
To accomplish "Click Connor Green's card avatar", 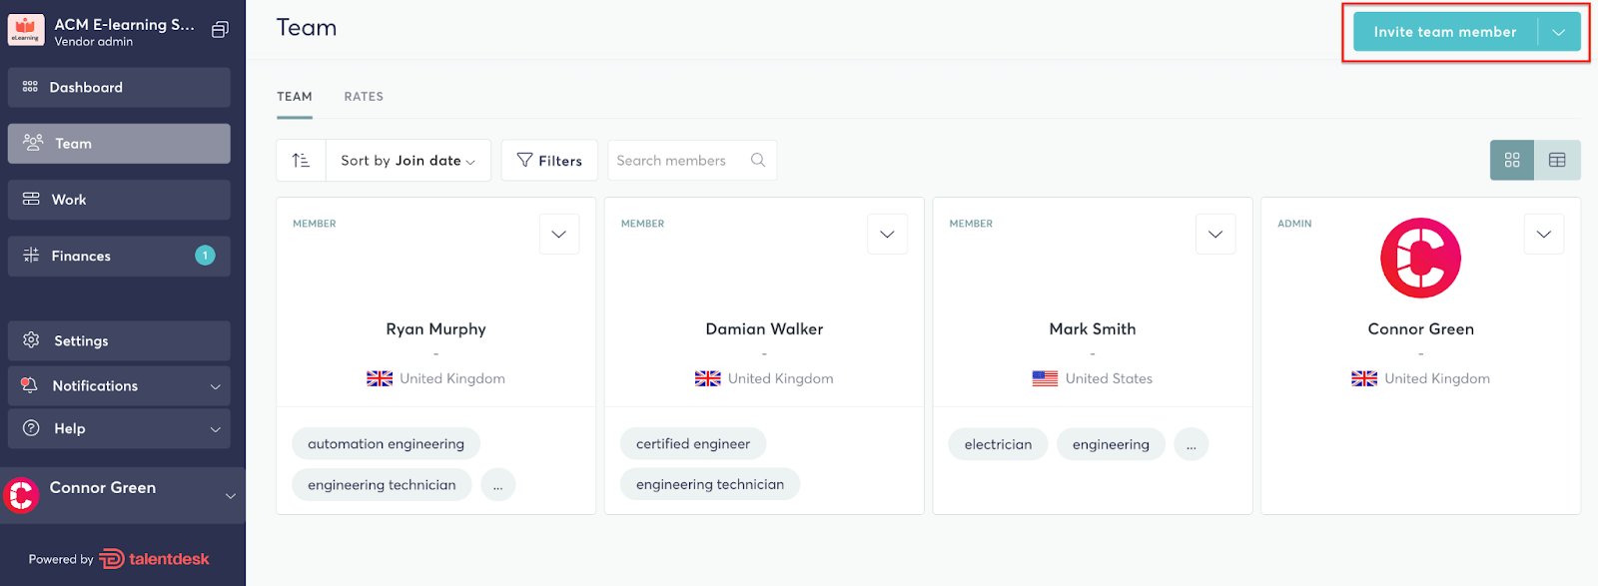I will pos(1420,258).
